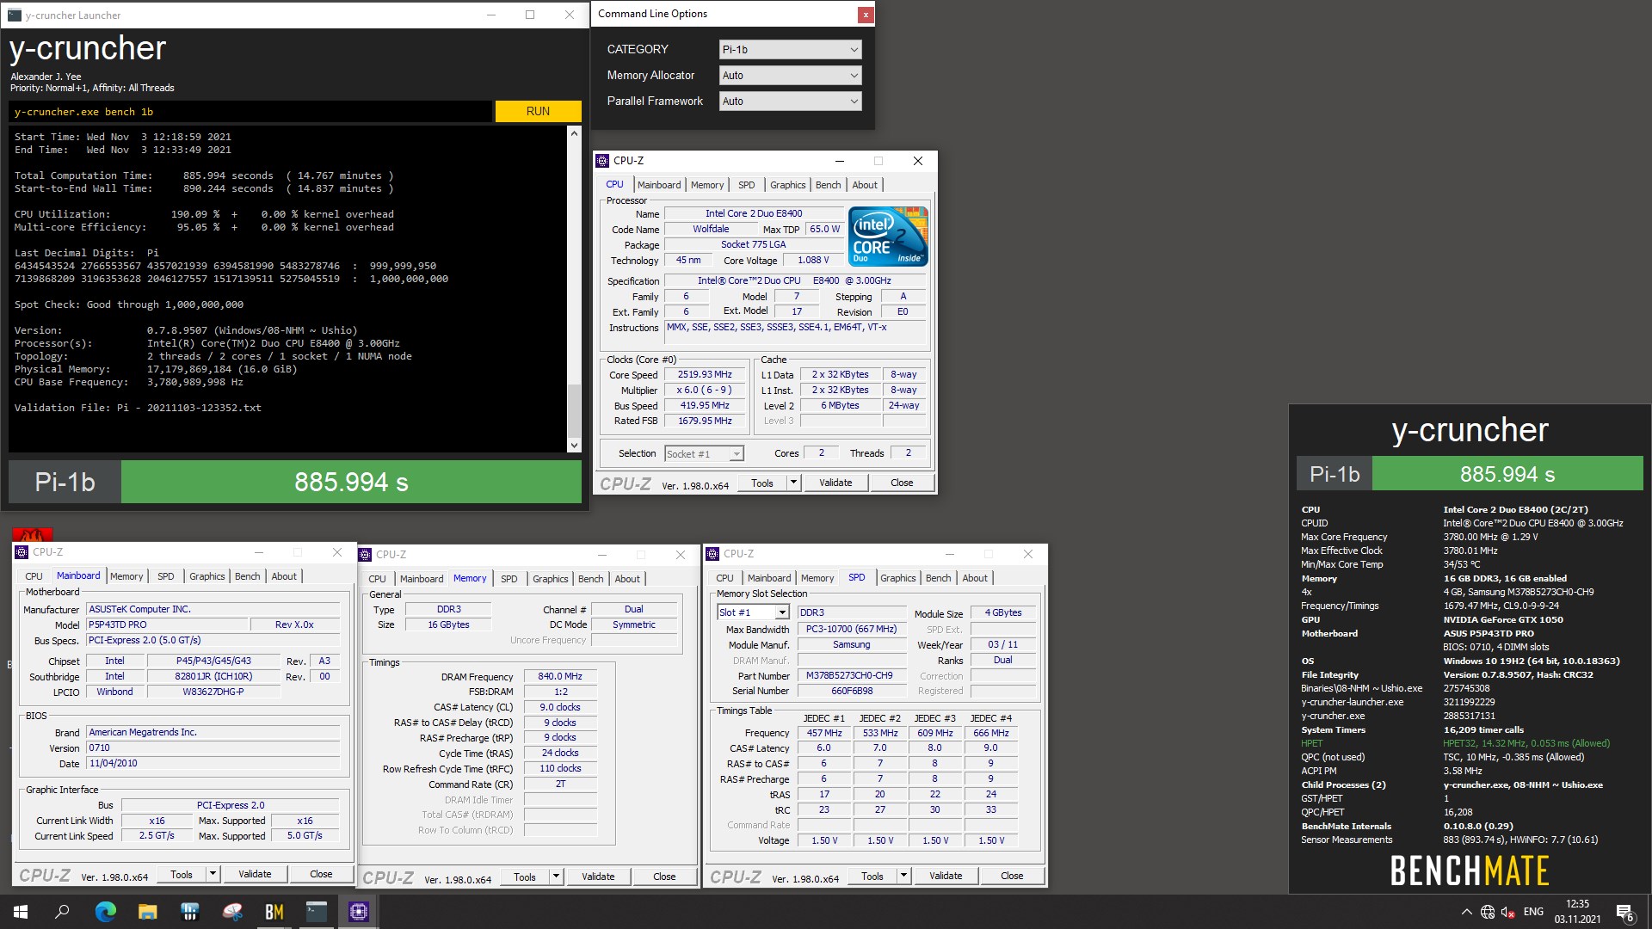The height and width of the screenshot is (929, 1652).
Task: Launch Microsoft Edge from the taskbar
Action: [105, 912]
